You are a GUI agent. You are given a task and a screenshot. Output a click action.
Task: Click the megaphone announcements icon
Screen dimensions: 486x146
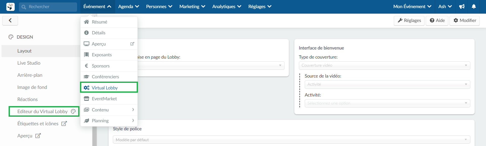pos(462,7)
